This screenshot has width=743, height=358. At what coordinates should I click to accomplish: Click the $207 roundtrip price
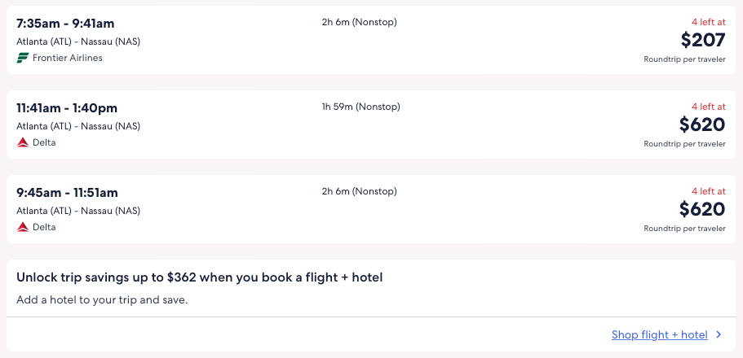pos(702,39)
